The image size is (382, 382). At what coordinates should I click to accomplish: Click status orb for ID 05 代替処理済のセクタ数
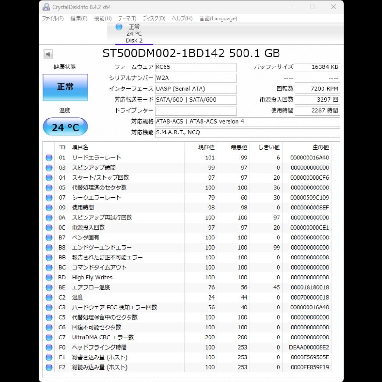[49, 187]
